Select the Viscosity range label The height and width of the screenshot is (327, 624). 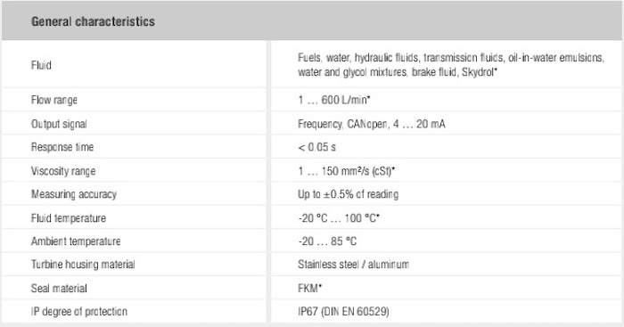pos(63,171)
